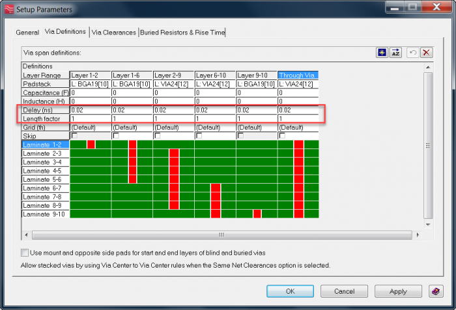Click Length factor field for Layer 1-6
This screenshot has height=310, width=456.
[x=132, y=119]
